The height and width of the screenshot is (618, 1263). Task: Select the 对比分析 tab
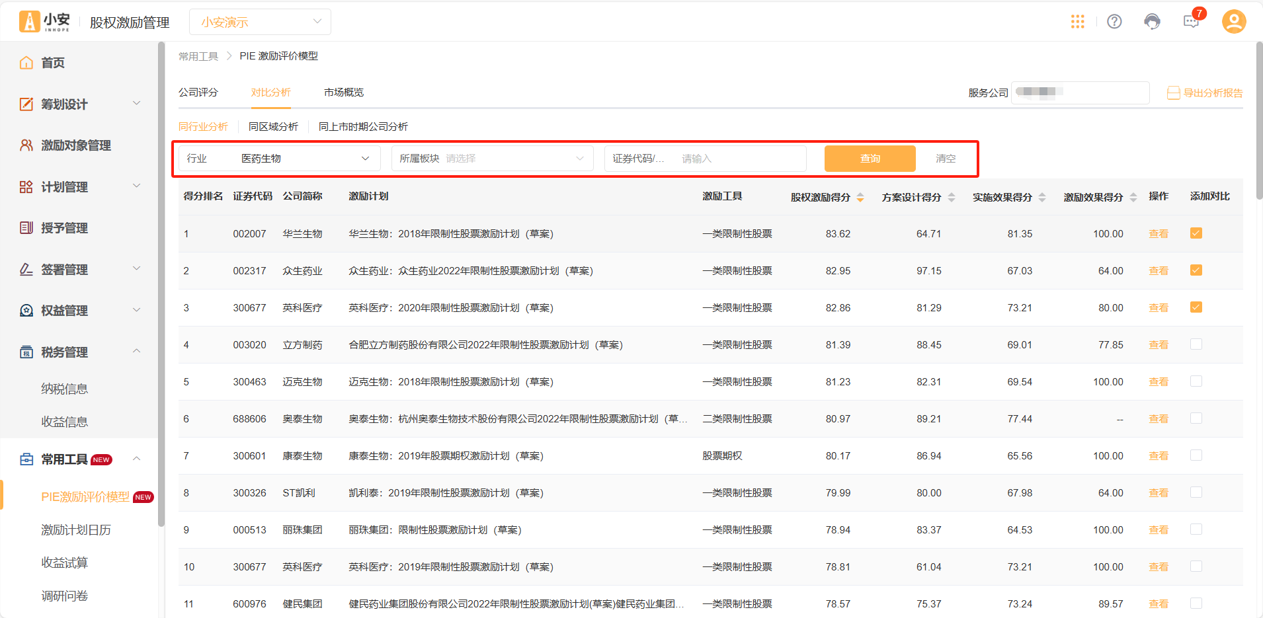271,93
